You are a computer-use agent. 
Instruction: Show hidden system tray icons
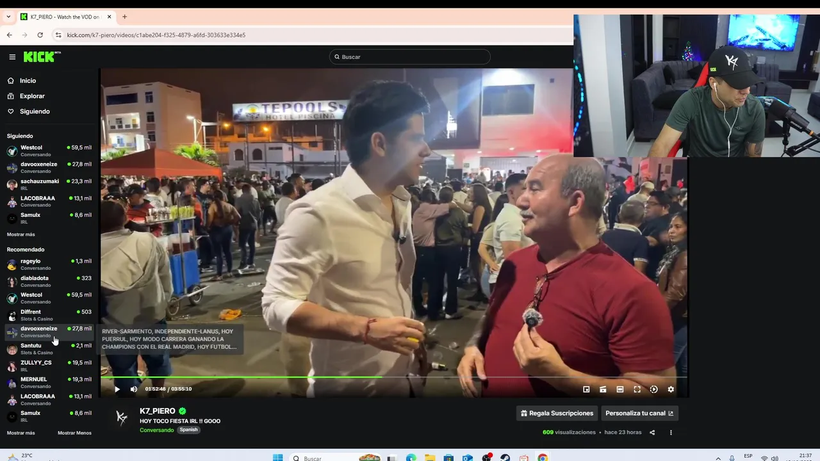point(718,458)
